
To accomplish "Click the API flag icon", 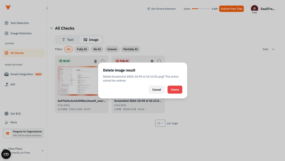I will point(6,84).
